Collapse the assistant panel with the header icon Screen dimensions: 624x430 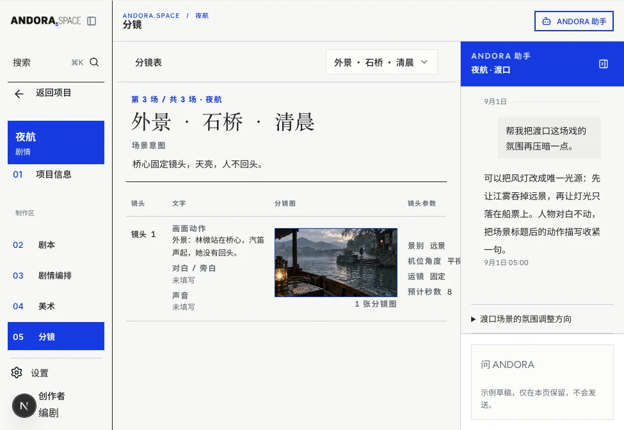click(x=604, y=64)
